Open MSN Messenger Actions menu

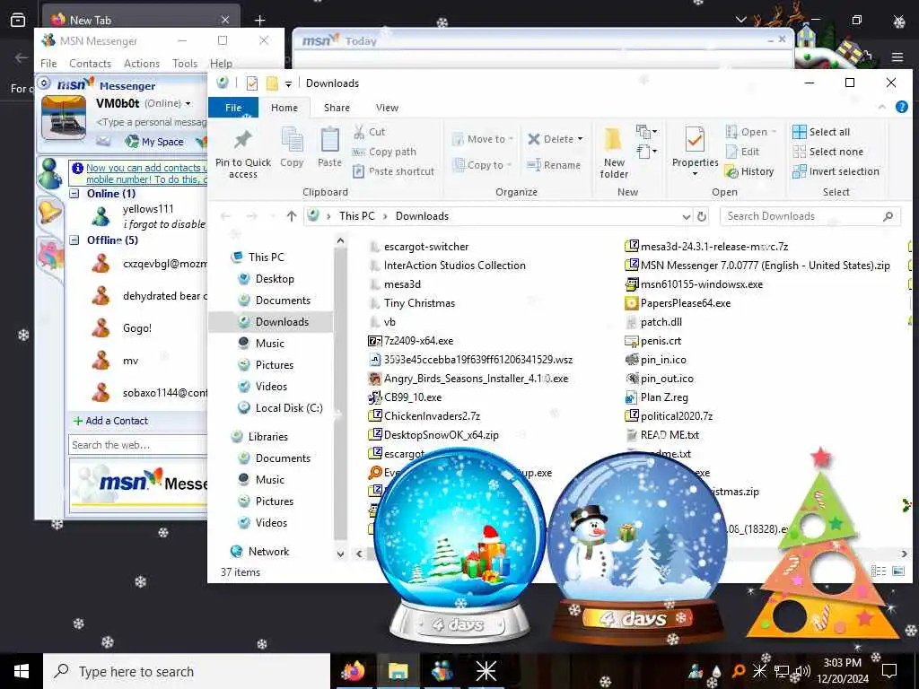[141, 64]
